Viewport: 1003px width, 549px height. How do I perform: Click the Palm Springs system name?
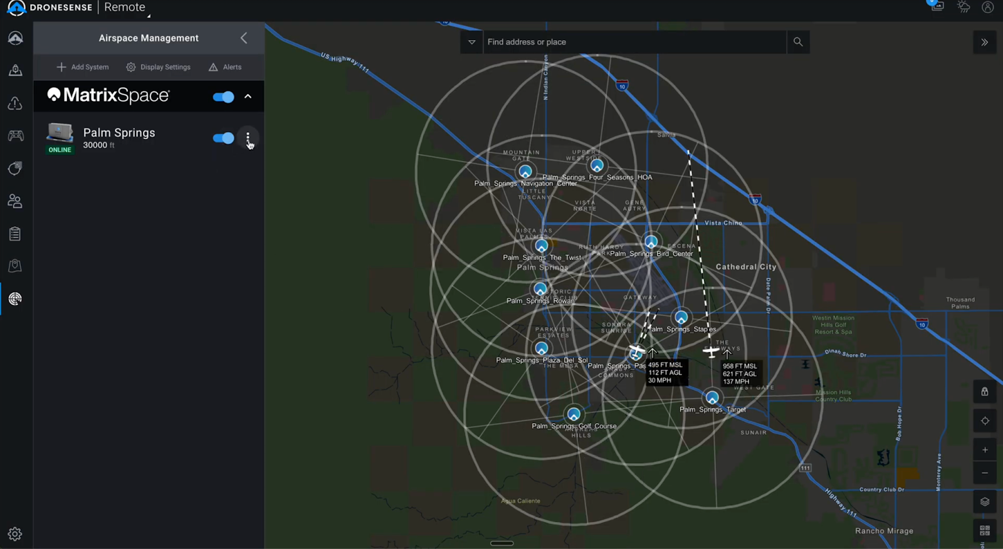click(119, 133)
